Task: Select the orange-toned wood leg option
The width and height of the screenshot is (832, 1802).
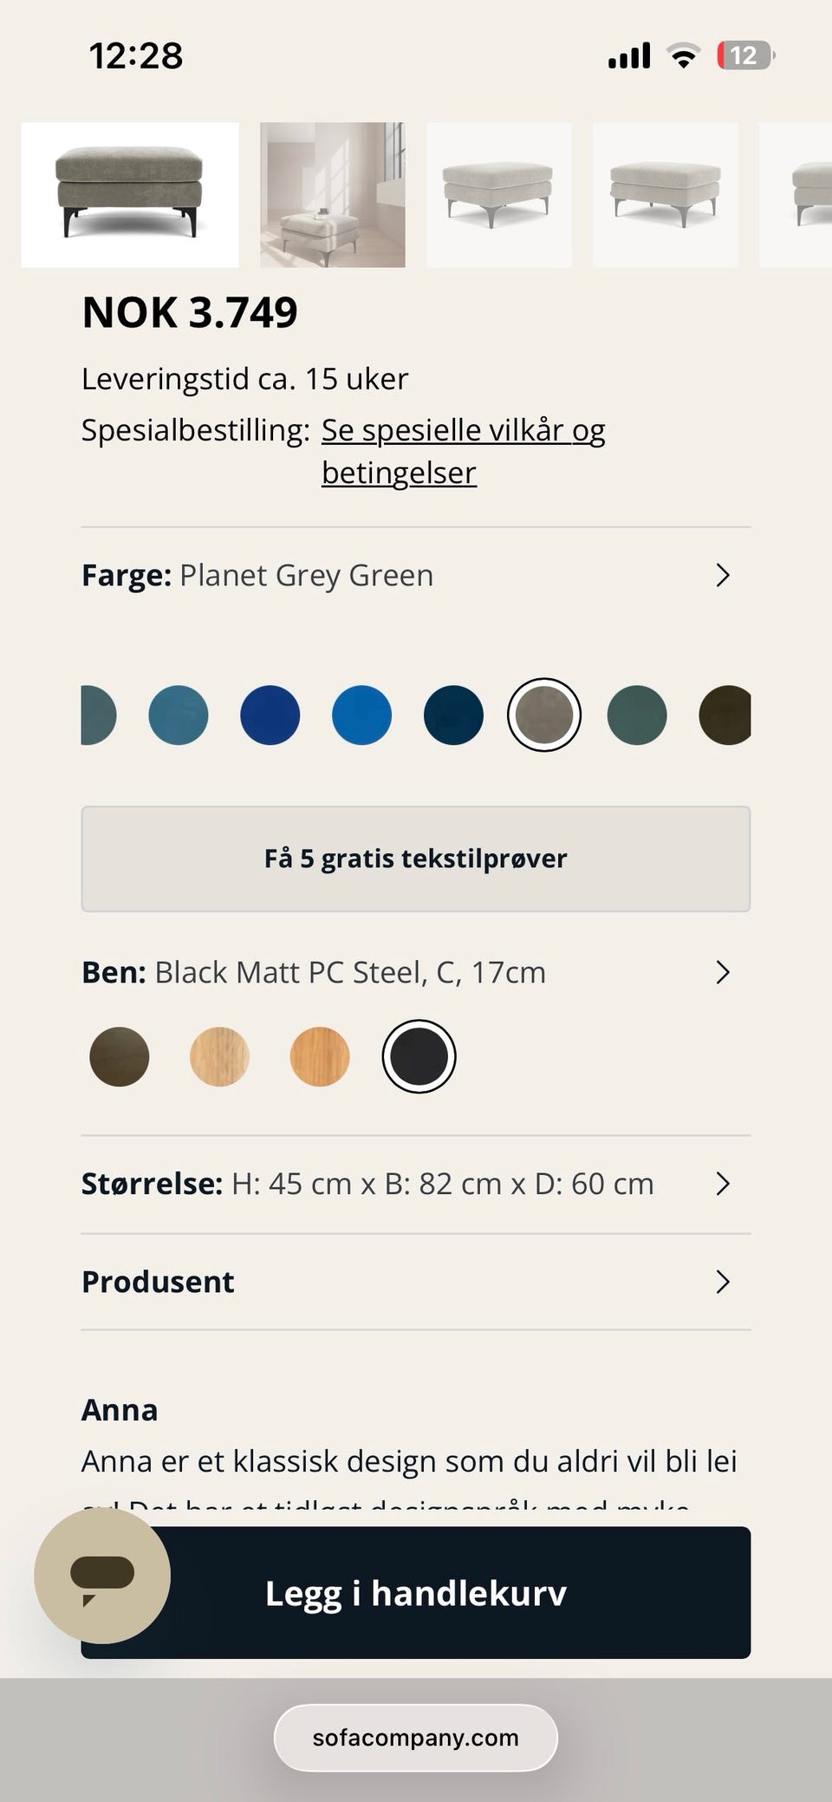Action: (320, 1056)
